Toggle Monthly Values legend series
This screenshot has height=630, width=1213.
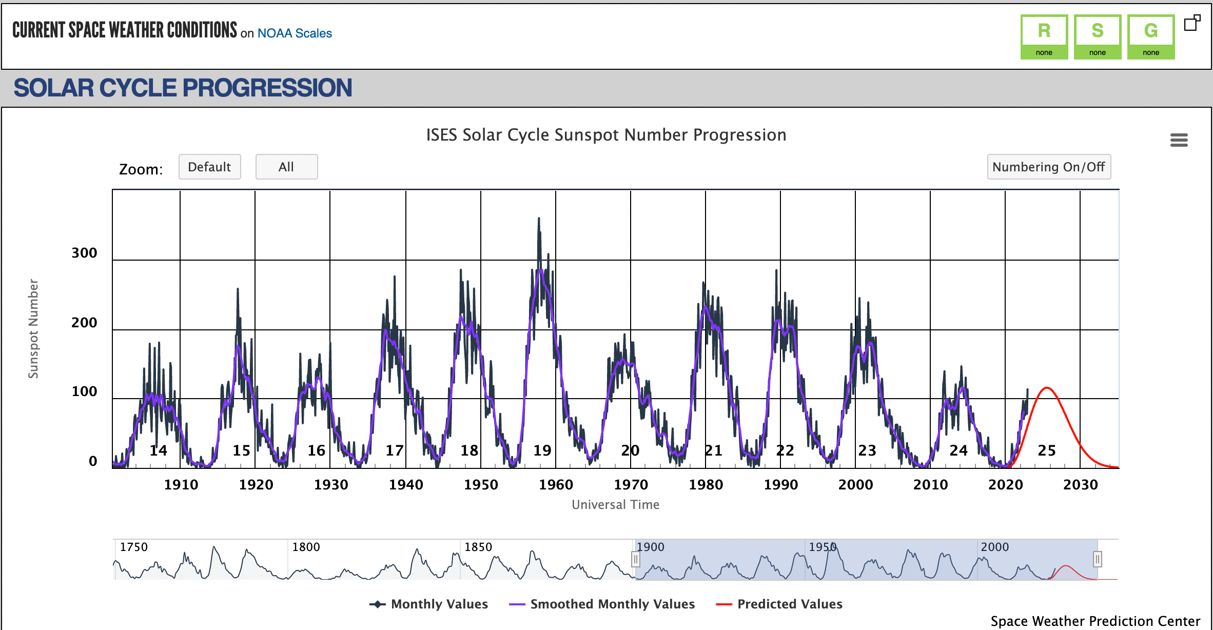tap(428, 604)
